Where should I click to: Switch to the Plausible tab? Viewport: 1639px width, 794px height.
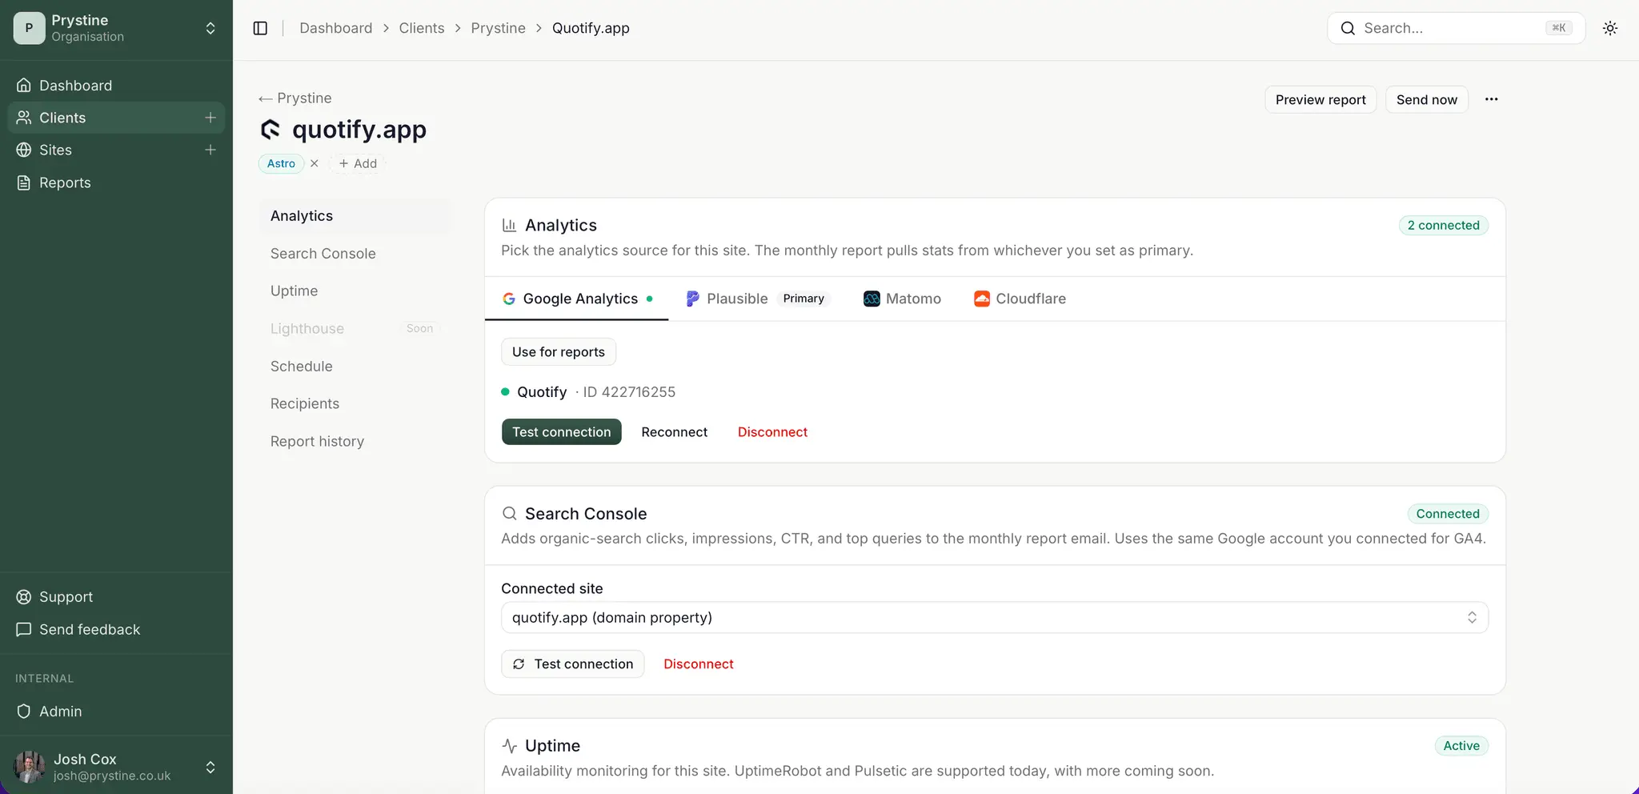point(758,299)
